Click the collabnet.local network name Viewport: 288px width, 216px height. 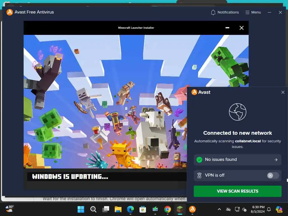coord(248,141)
